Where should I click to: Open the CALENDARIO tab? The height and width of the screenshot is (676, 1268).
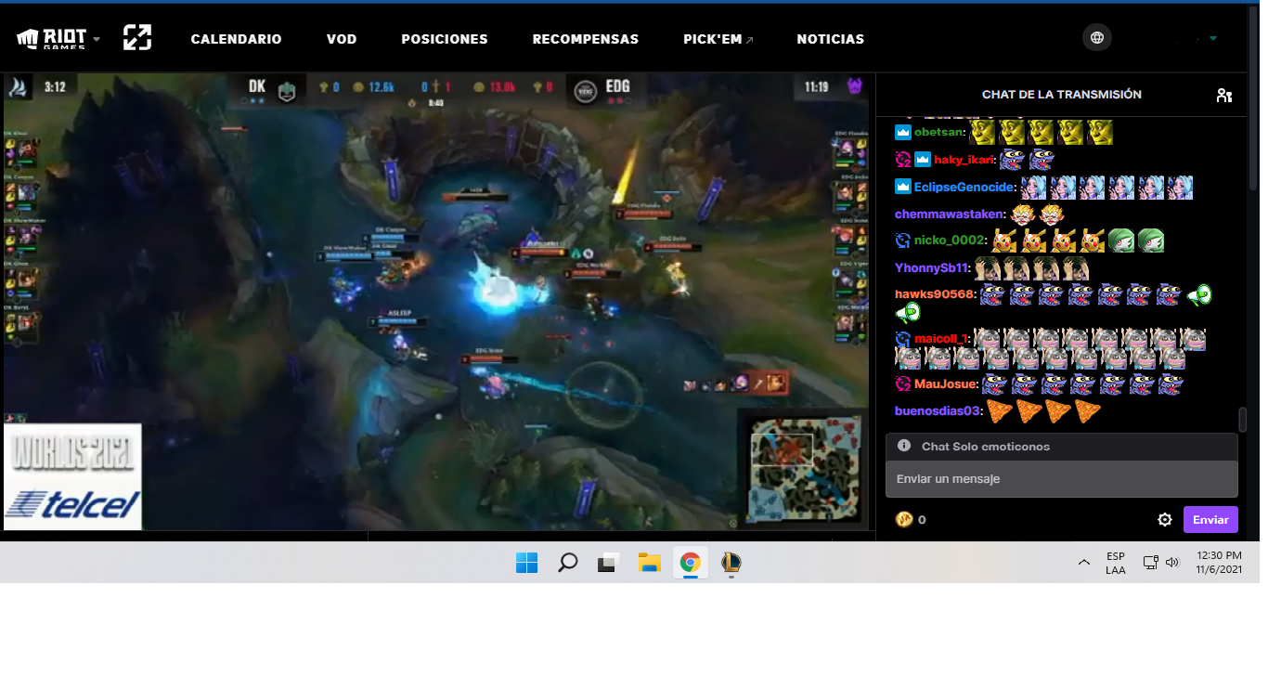(x=236, y=39)
